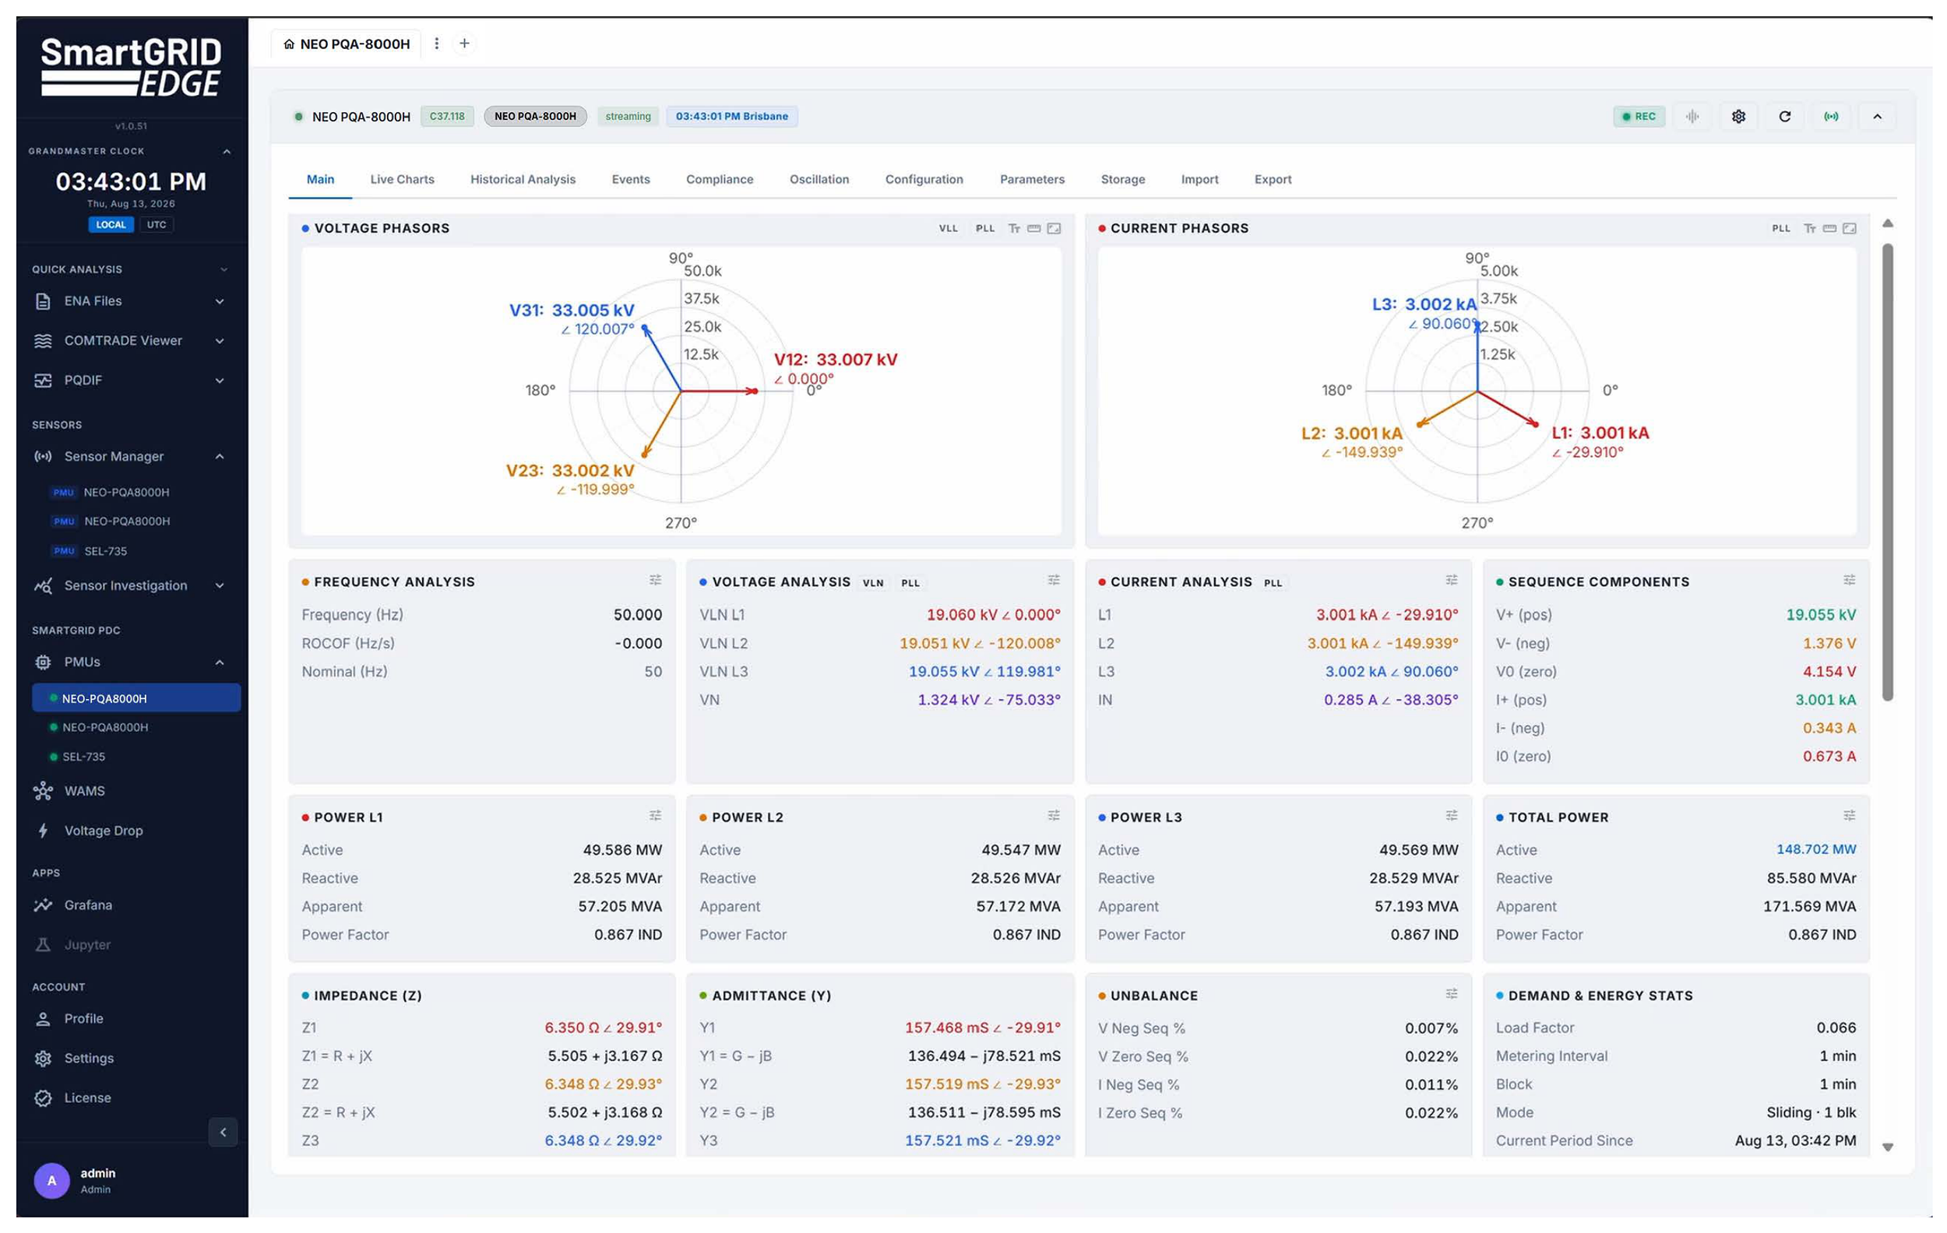Image resolution: width=1947 pixels, height=1233 pixels.
Task: Switch grandmaster clock to UTC time
Action: point(157,225)
